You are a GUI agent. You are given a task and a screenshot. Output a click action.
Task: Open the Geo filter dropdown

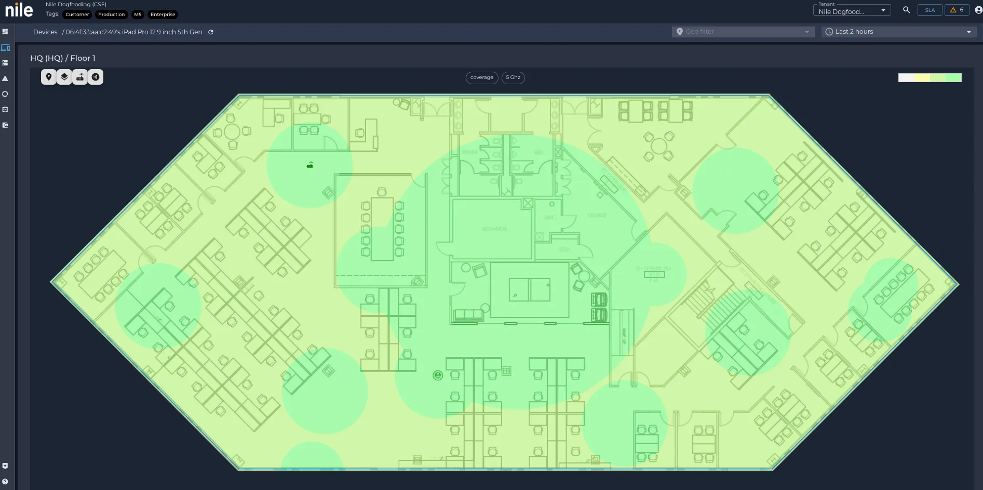744,32
